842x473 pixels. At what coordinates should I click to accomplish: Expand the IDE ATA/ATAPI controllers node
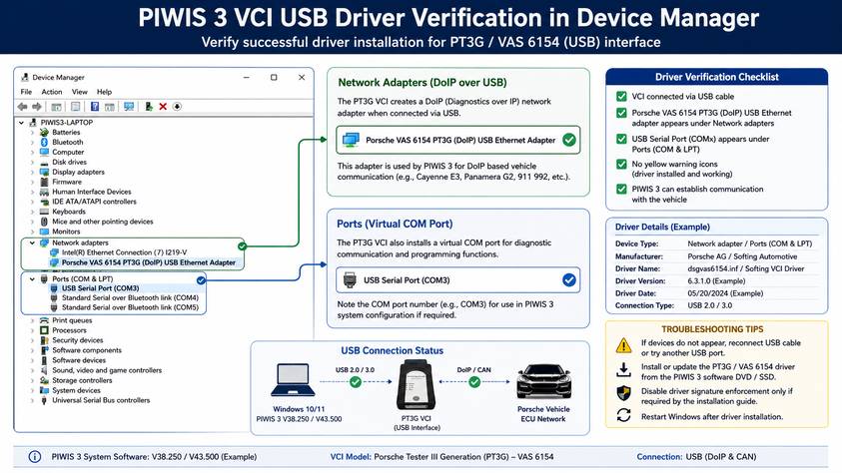(x=32, y=202)
